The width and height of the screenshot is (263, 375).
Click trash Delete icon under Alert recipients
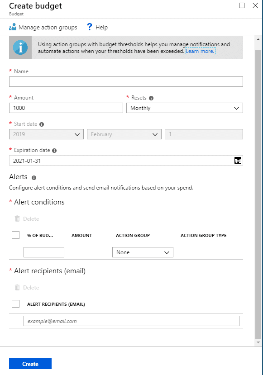[x=17, y=287]
